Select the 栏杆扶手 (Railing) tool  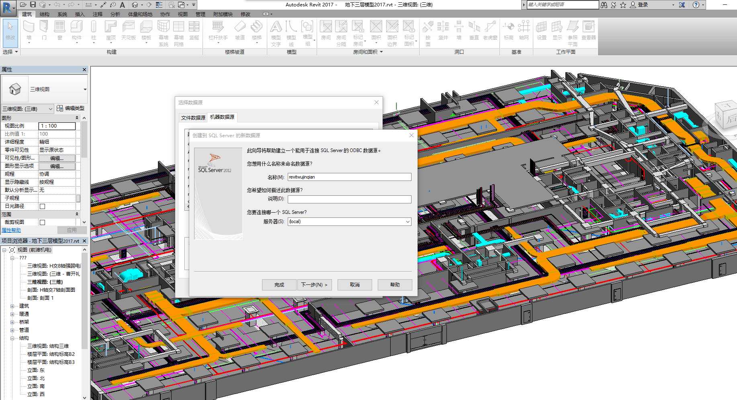coord(218,31)
